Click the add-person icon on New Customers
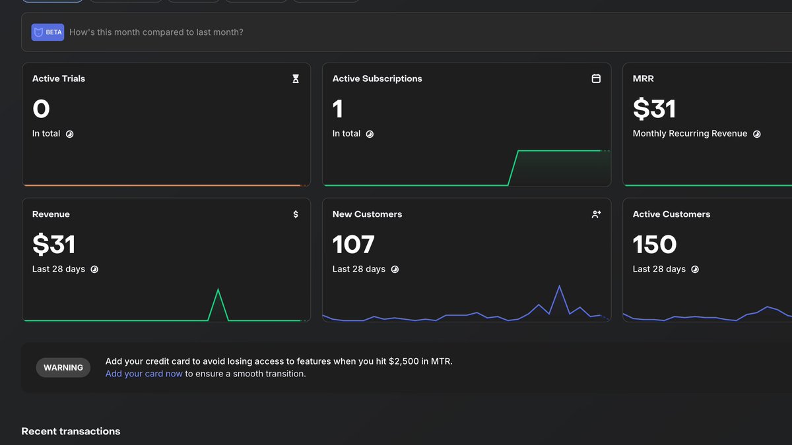Screen dimensions: 792x445 pyautogui.click(x=596, y=214)
